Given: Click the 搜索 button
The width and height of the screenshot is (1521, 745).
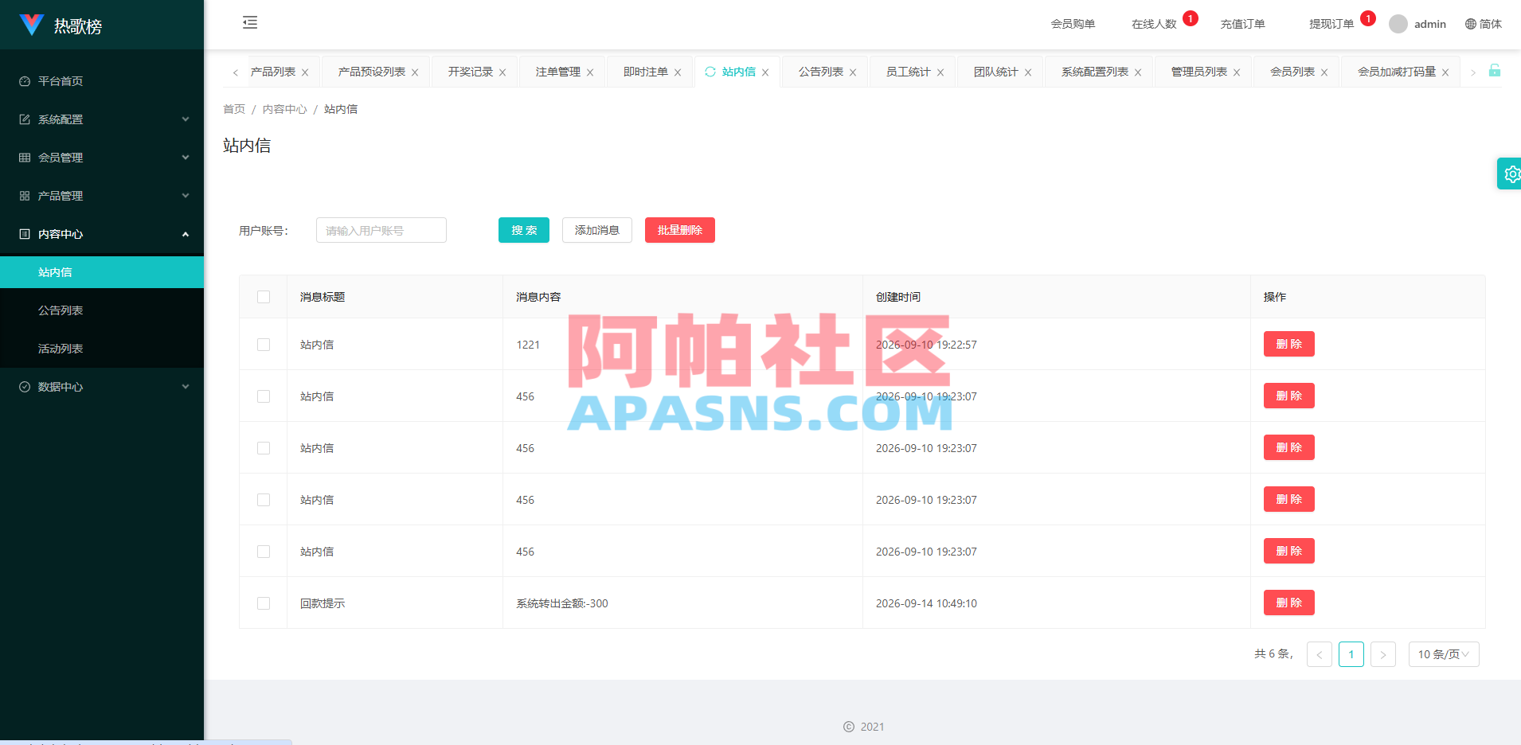Looking at the screenshot, I should [524, 230].
